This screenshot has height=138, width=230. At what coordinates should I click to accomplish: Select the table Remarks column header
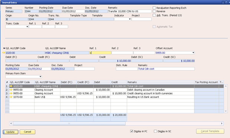161,82
